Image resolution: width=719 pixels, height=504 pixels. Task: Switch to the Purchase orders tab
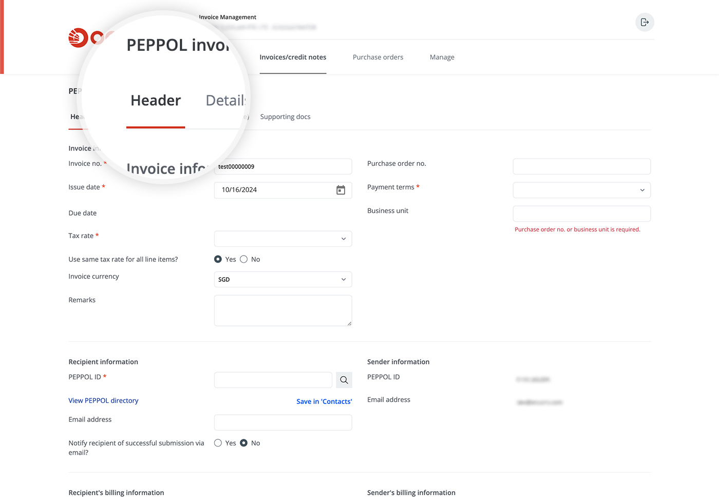tap(378, 57)
